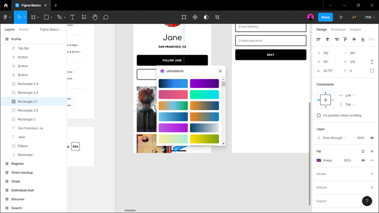Select the Move tool
The width and height of the screenshot is (379, 213).
point(19,17)
